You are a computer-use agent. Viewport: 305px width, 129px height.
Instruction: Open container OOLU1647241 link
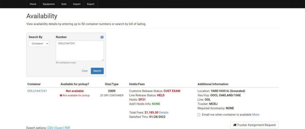tap(37, 91)
